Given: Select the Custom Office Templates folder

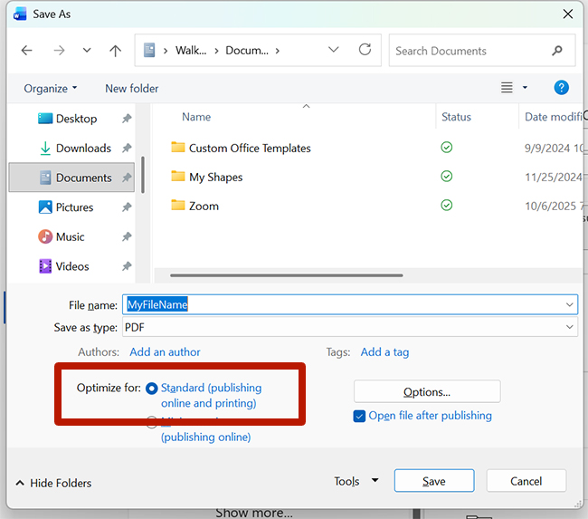Looking at the screenshot, I should tap(241, 148).
